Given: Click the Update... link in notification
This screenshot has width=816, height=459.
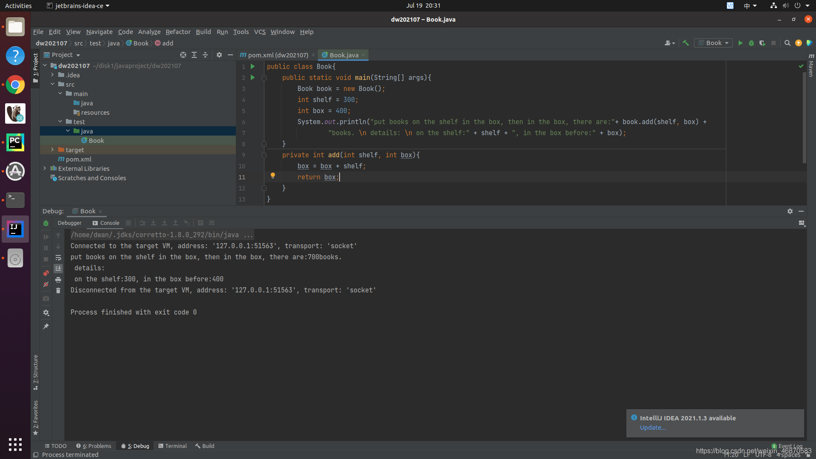Looking at the screenshot, I should click(x=653, y=428).
